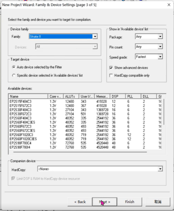Select device EP2S60F1020C3
The image size is (174, 211).
coord(21,135)
